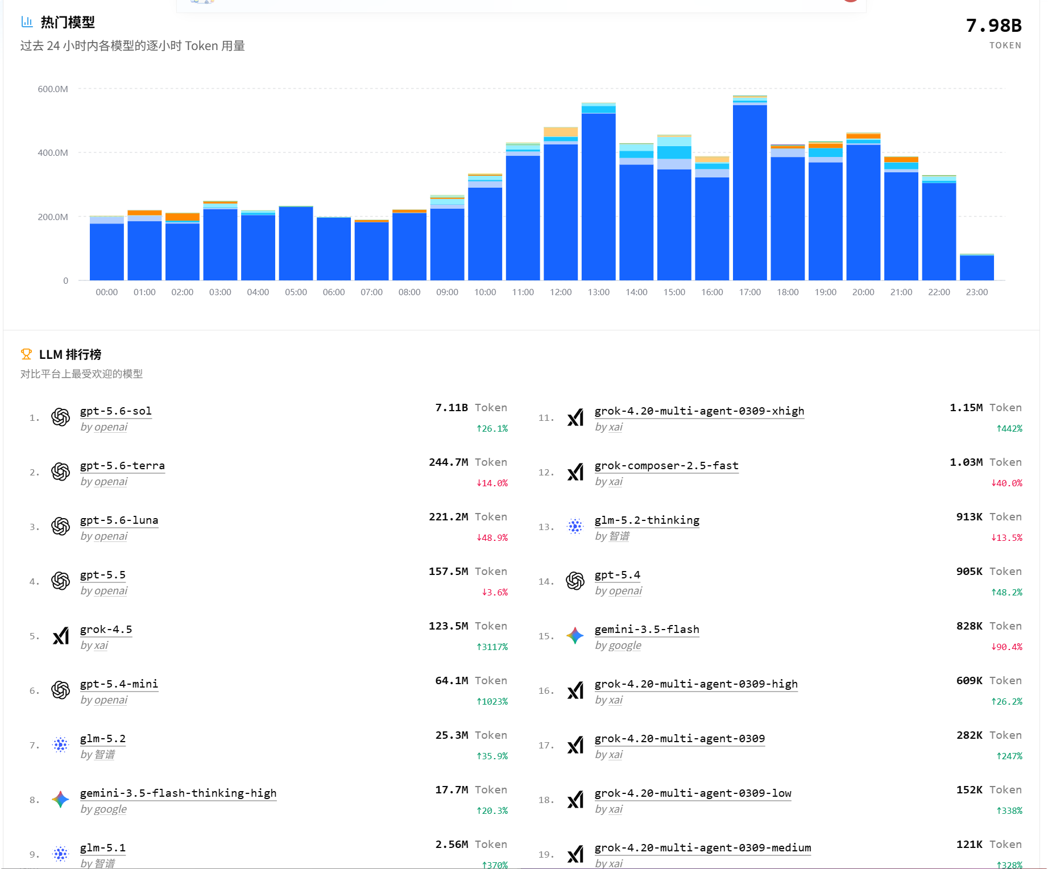Click the Google logo for gemini-3.5-flash
Screen dimensions: 1048x869
pos(575,636)
